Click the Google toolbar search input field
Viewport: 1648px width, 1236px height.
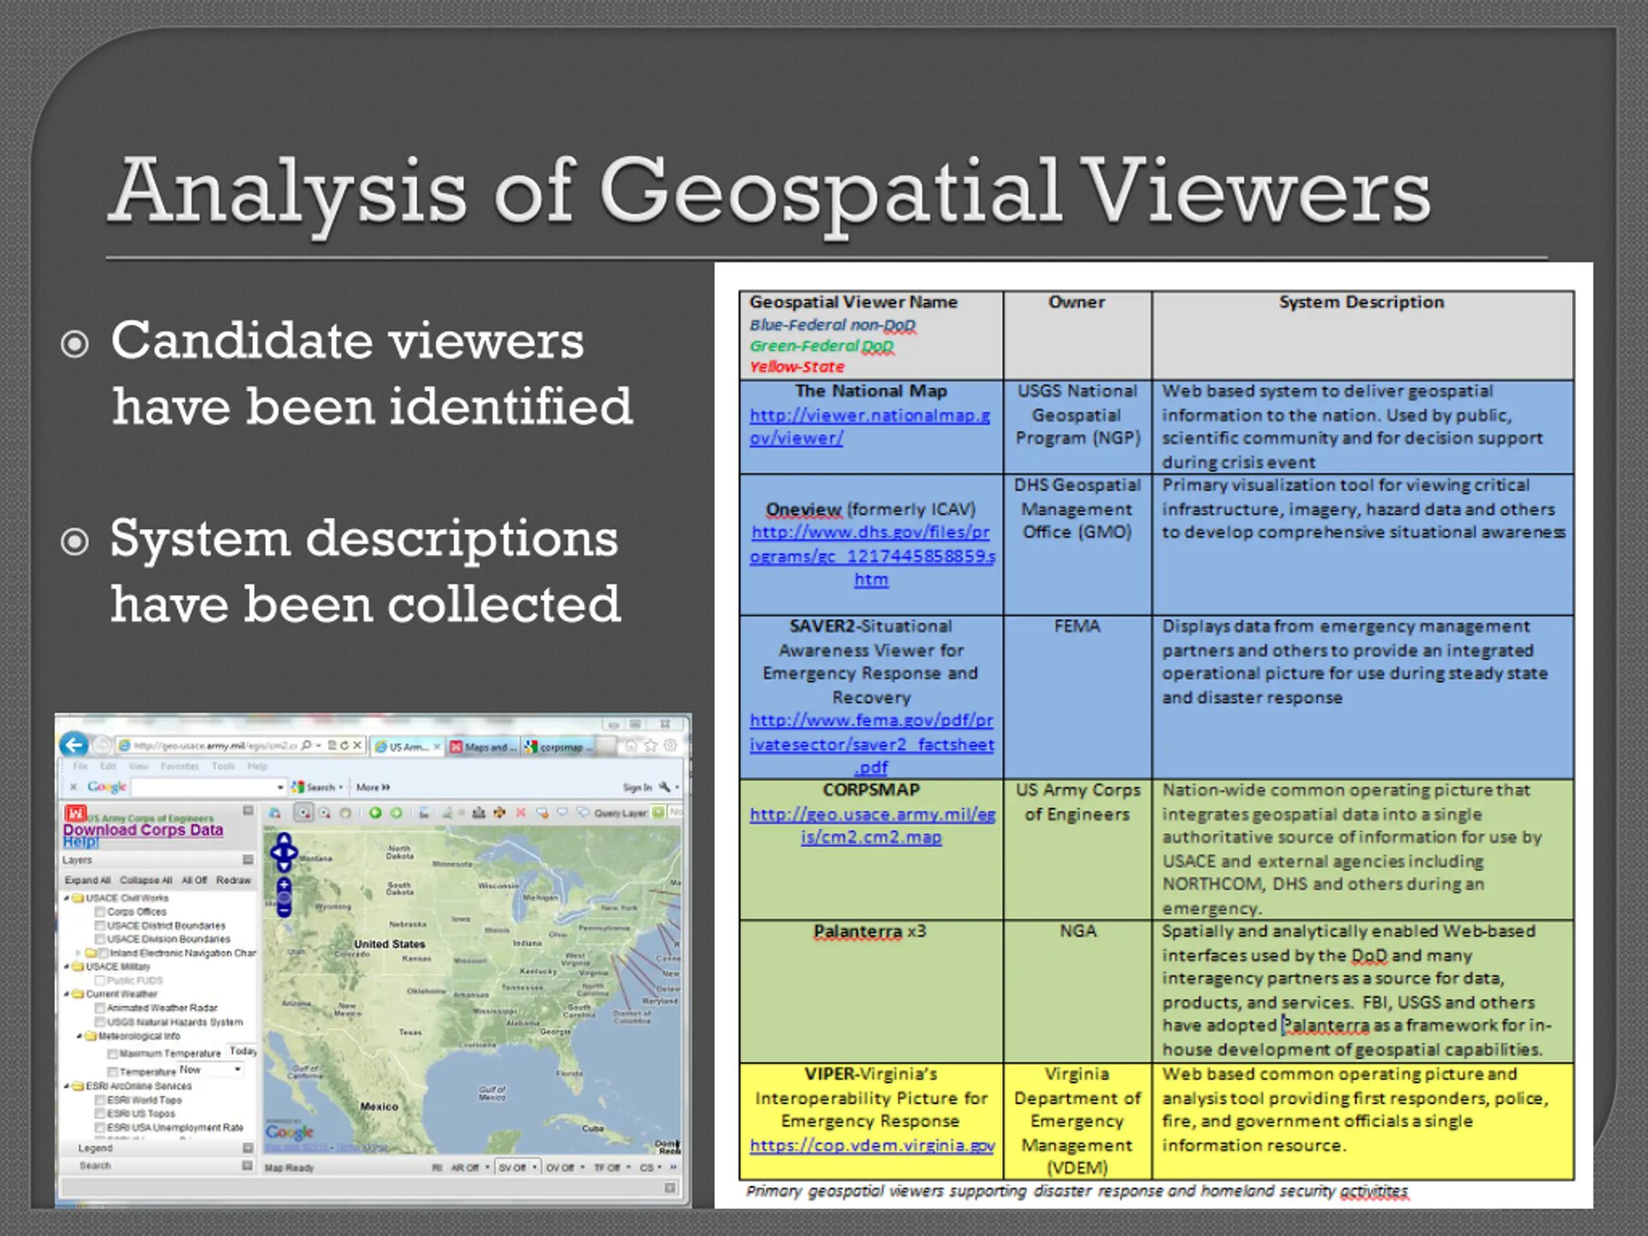coord(209,787)
